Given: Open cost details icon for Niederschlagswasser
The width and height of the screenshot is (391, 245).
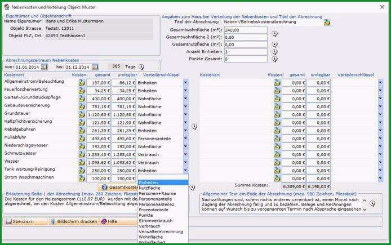Looking at the screenshot, I should 82,146.
